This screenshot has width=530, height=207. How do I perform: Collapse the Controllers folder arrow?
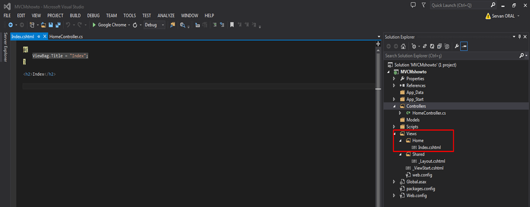tap(394, 106)
